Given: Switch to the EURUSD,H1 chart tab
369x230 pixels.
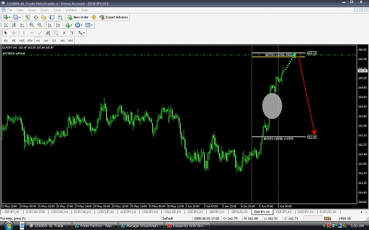Looking at the screenshot, I should 328,212.
